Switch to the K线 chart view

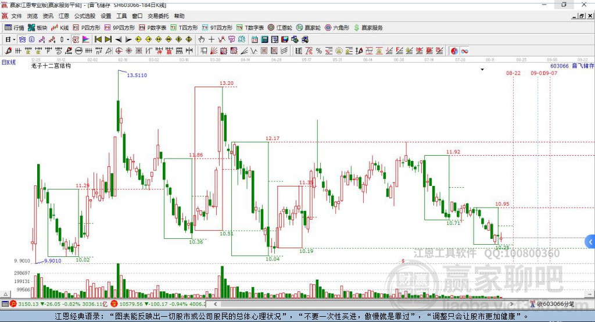(60, 28)
